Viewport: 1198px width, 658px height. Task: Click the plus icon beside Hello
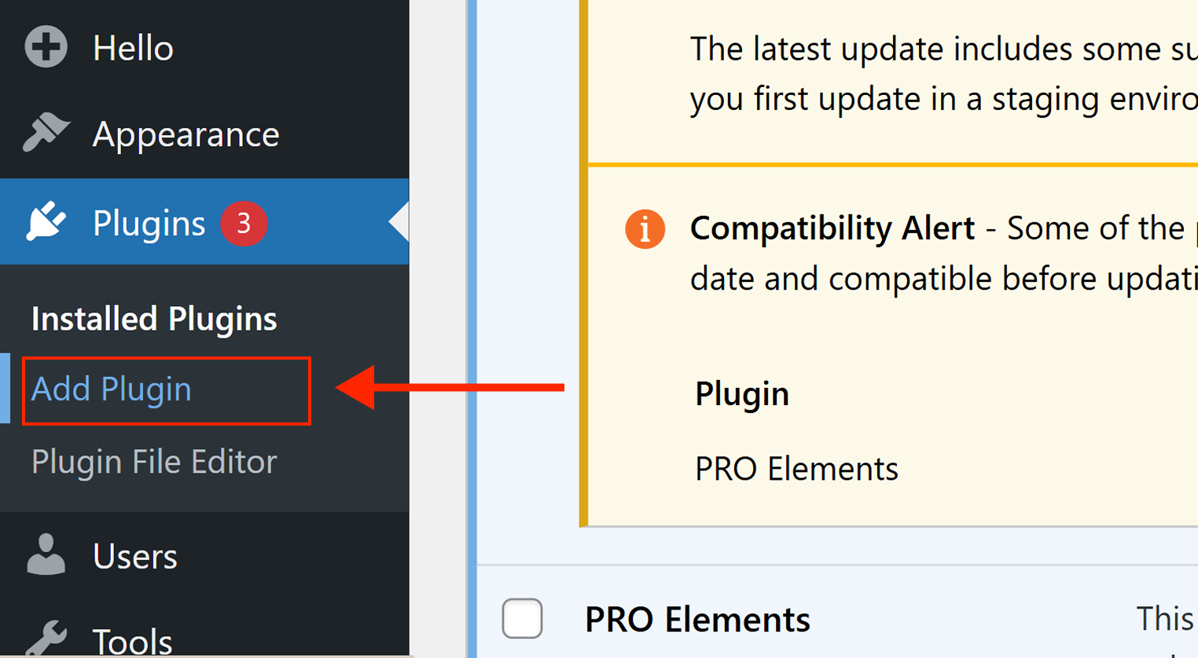click(46, 47)
